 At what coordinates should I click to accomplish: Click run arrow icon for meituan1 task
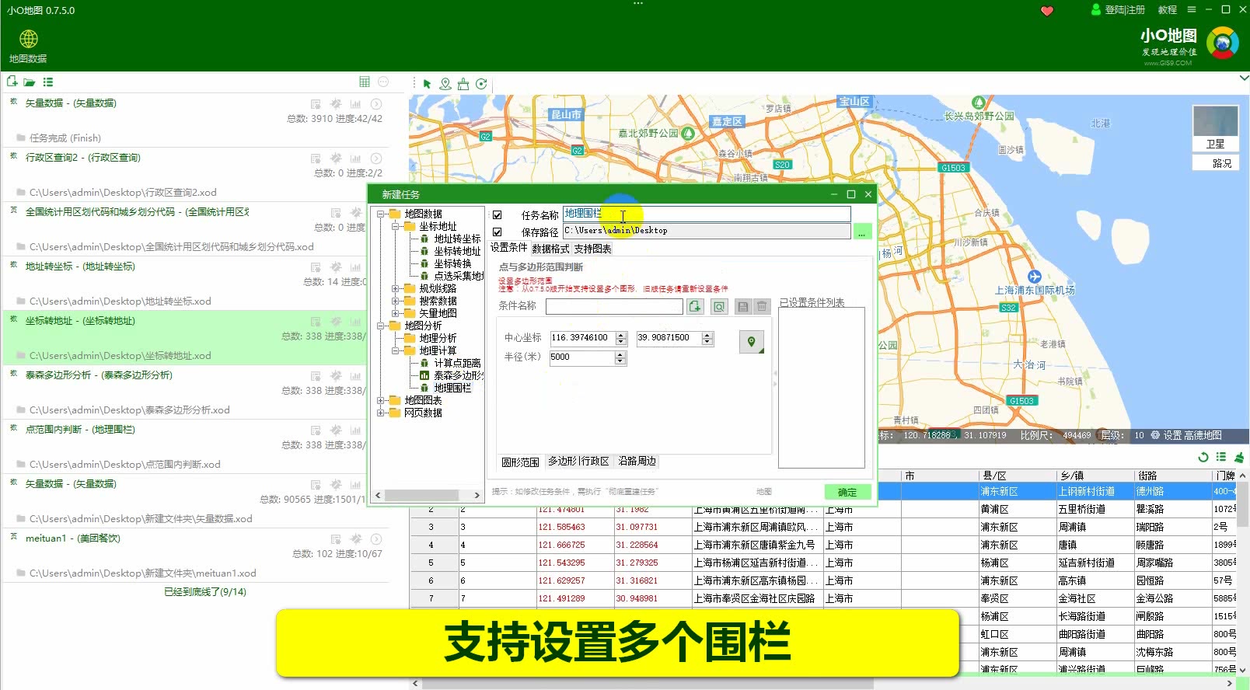(376, 538)
